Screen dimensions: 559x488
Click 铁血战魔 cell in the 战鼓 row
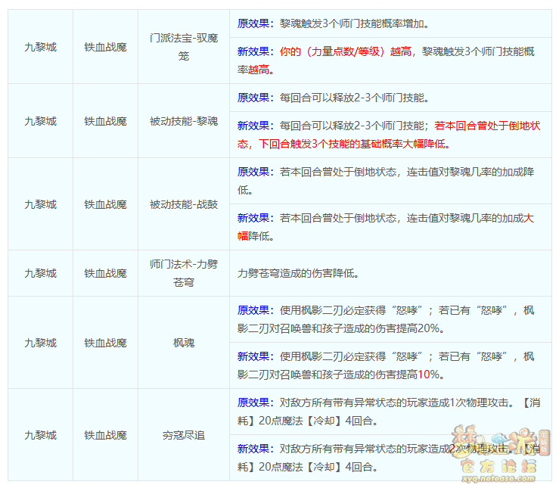coord(105,204)
